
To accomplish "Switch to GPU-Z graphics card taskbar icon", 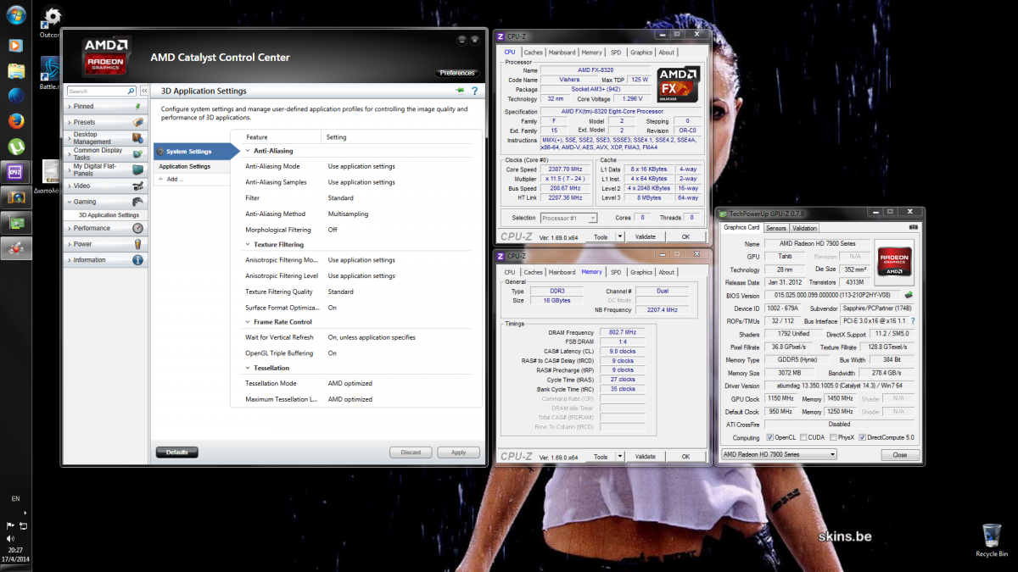I will coord(15,223).
